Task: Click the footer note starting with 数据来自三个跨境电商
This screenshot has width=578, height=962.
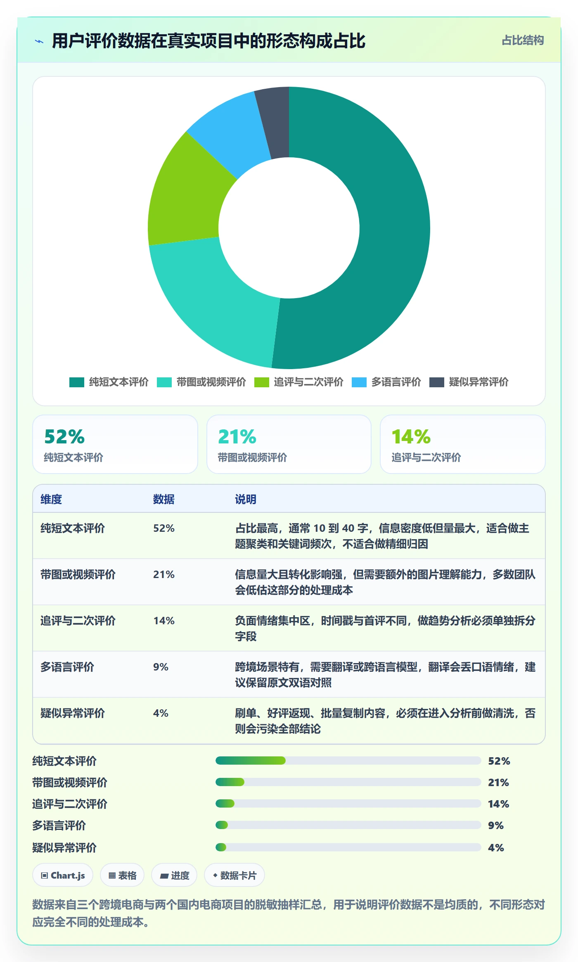Action: [x=289, y=913]
